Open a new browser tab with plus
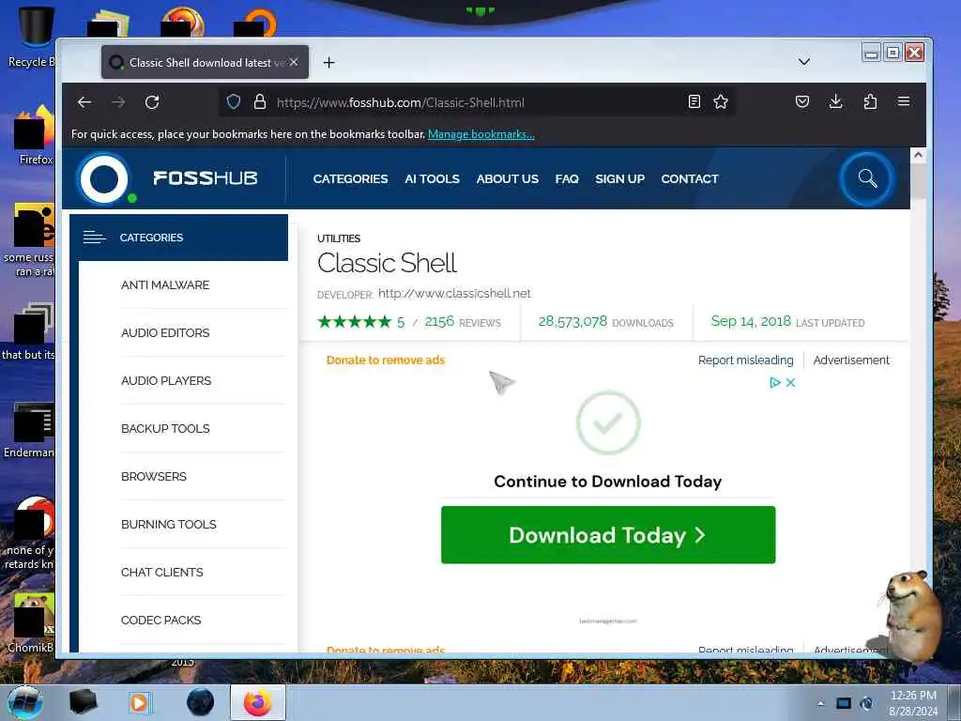Screen dimensions: 961x721 pyautogui.click(x=328, y=63)
